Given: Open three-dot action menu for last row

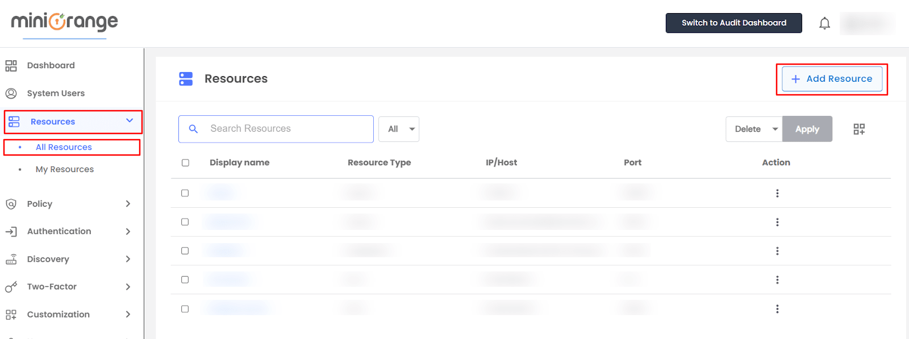Looking at the screenshot, I should point(777,309).
